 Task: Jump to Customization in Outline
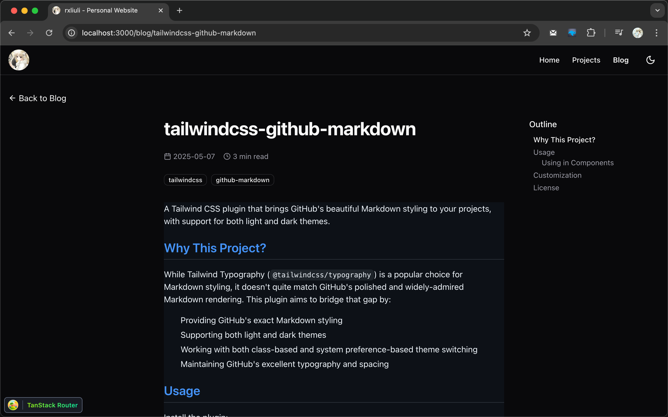tap(557, 175)
